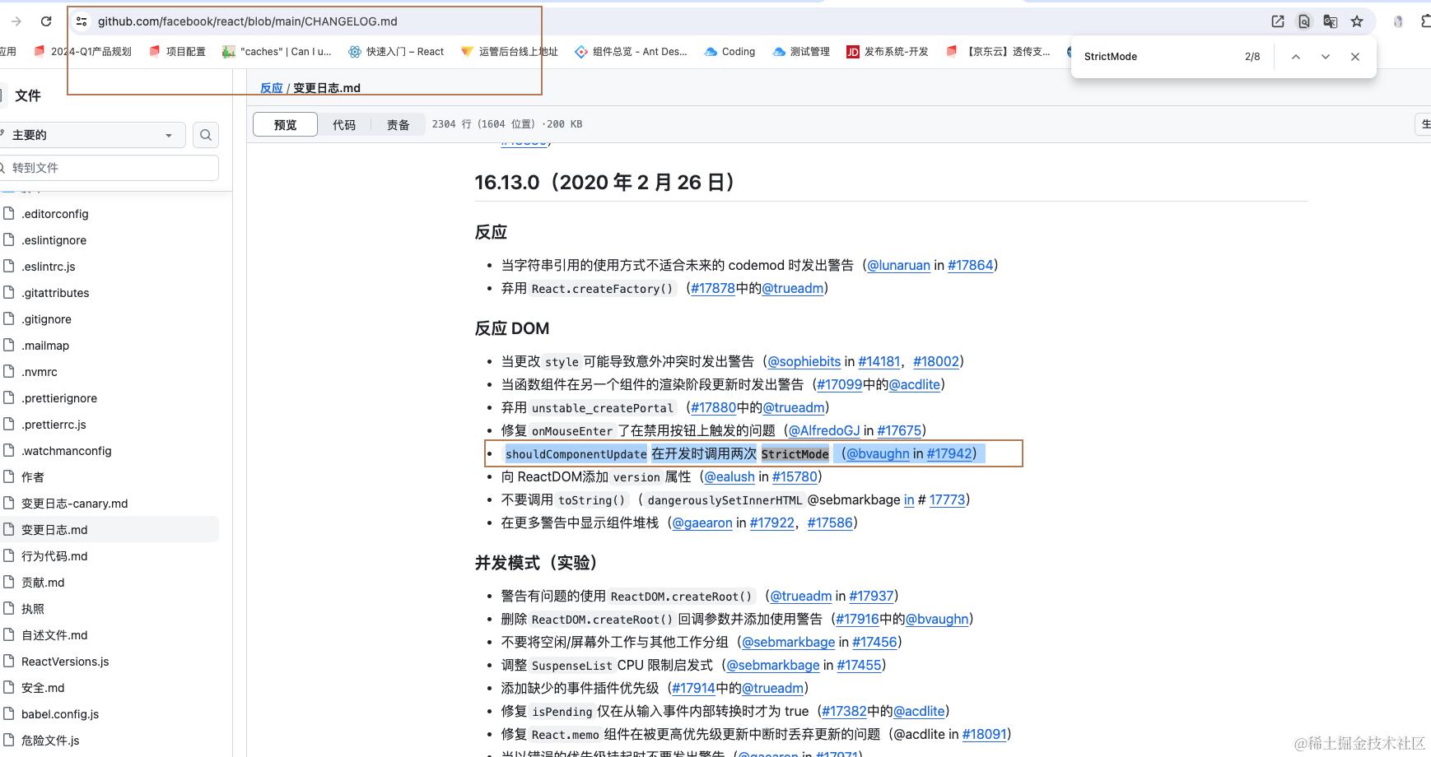Click the find-in-page document icon in address bar
Image resolution: width=1431 pixels, height=757 pixels.
click(1304, 21)
